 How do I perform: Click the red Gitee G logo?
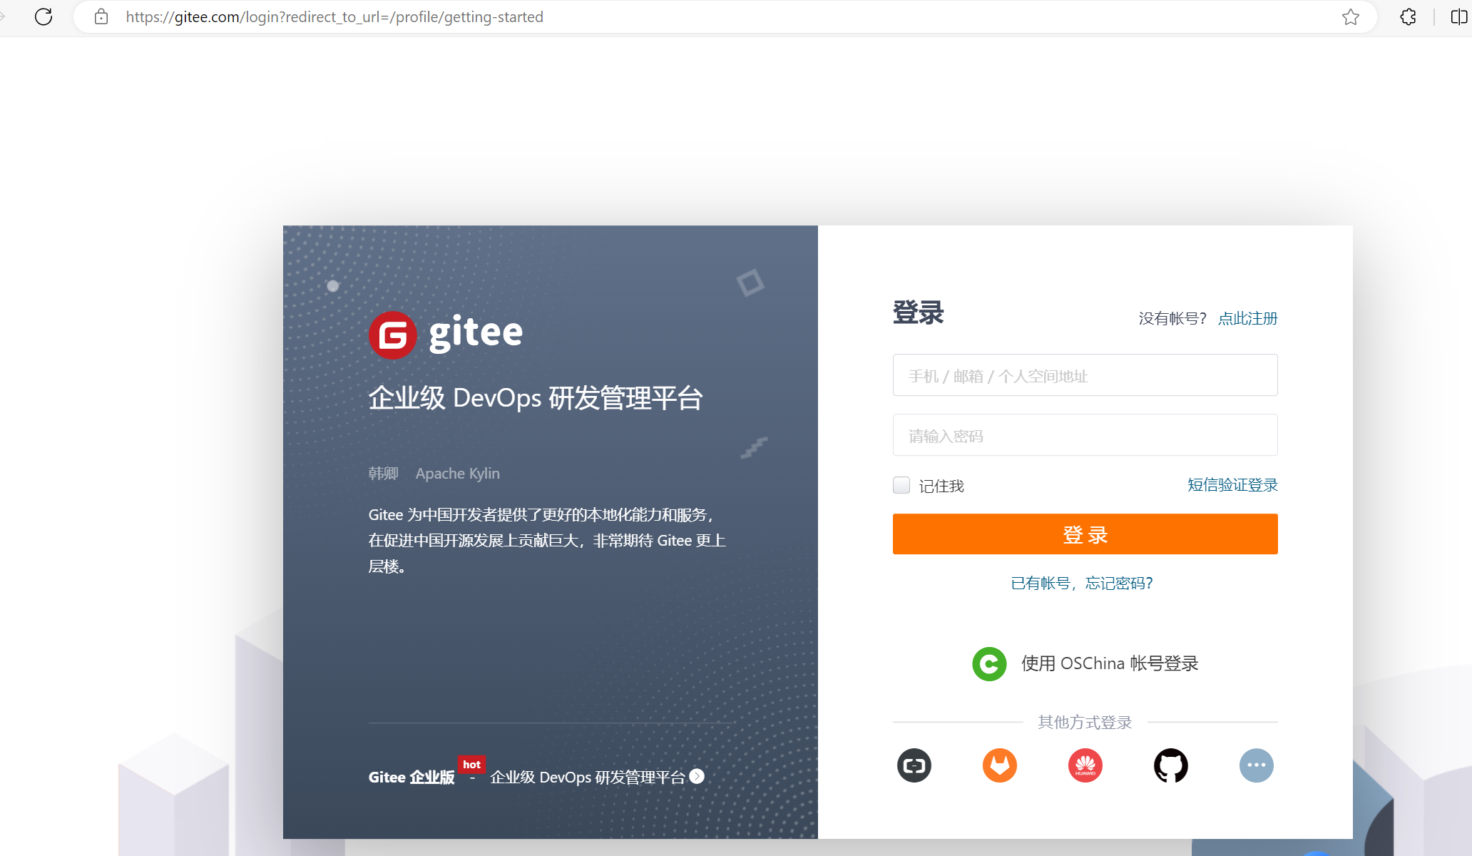coord(392,335)
